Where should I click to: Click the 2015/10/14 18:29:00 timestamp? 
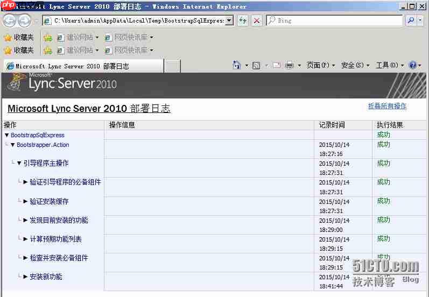pos(334,225)
